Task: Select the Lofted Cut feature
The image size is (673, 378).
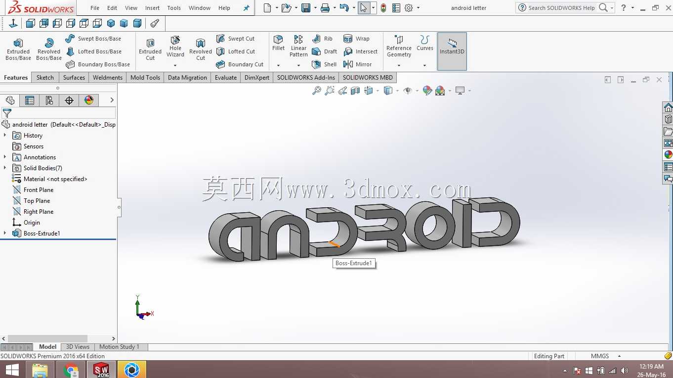Action: point(236,51)
